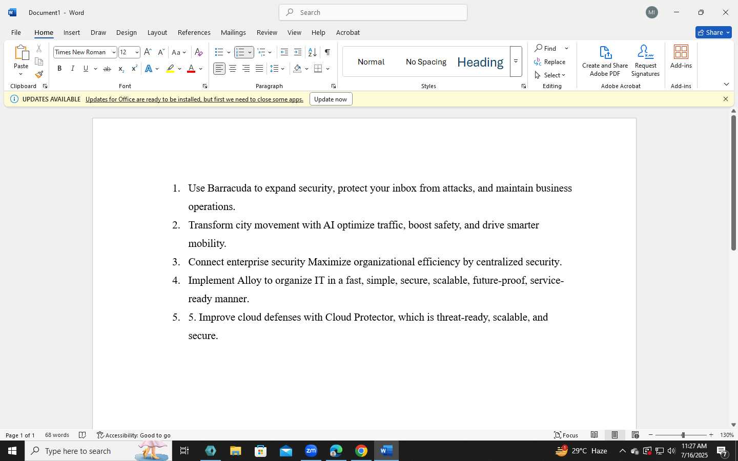738x461 pixels.
Task: Toggle Underline formatting
Action: (86, 69)
